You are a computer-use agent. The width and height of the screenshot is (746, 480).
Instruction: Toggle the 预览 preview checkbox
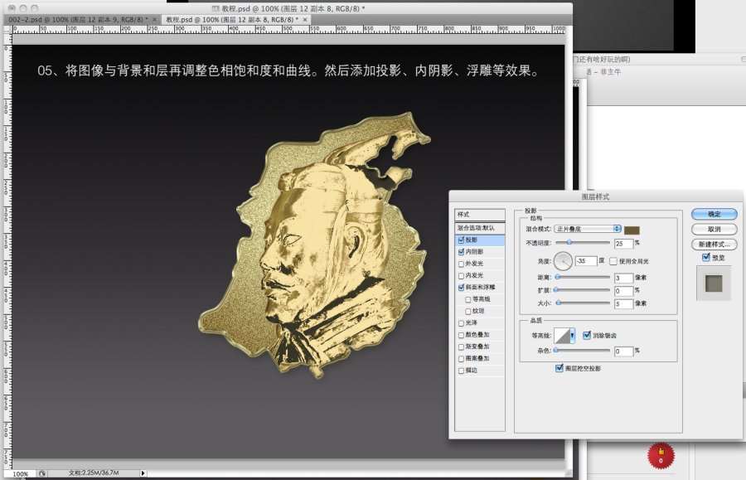click(705, 258)
